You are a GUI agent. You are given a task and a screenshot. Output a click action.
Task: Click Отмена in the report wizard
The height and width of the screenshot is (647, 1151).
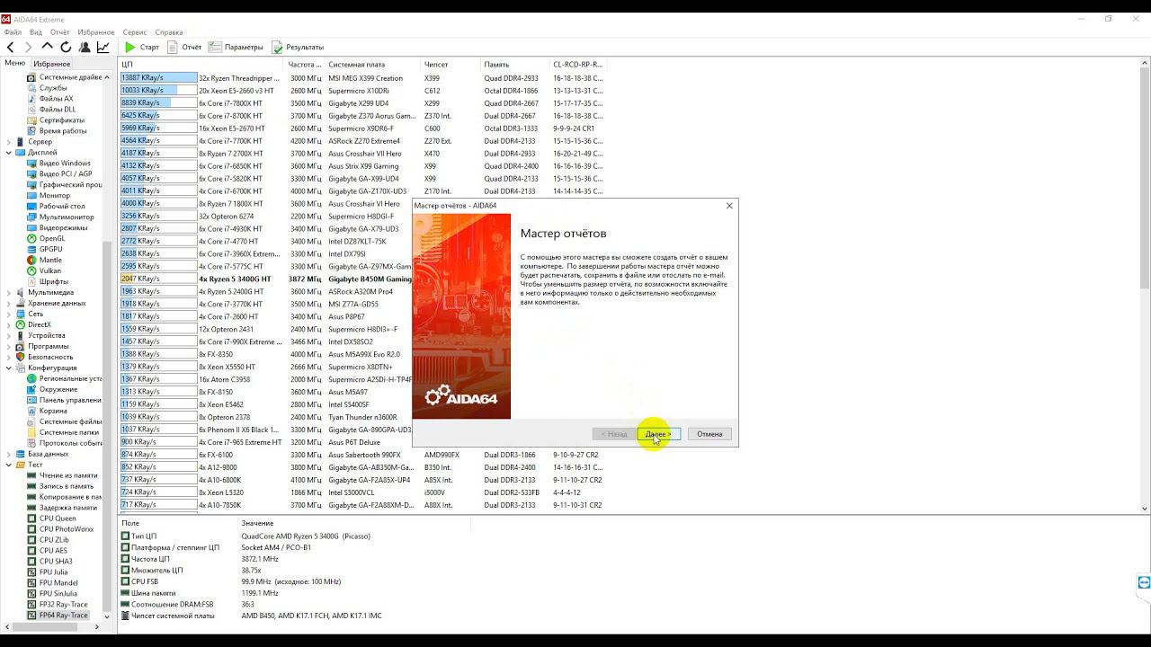(x=709, y=434)
